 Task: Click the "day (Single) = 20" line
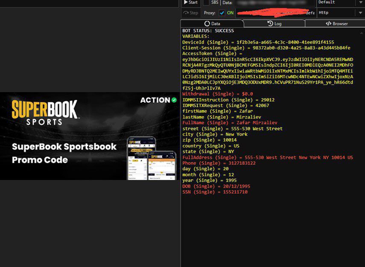point(205,169)
